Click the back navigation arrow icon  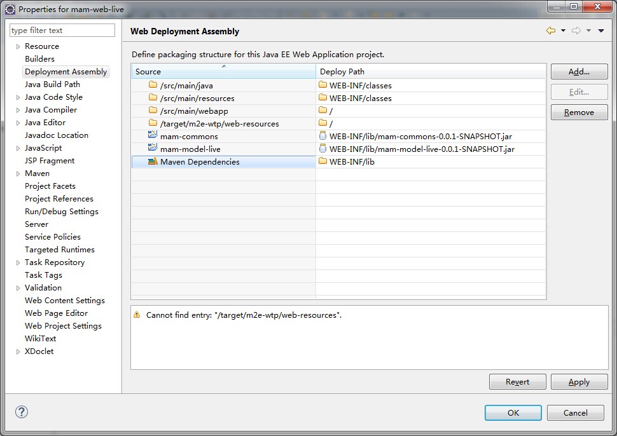(x=550, y=31)
